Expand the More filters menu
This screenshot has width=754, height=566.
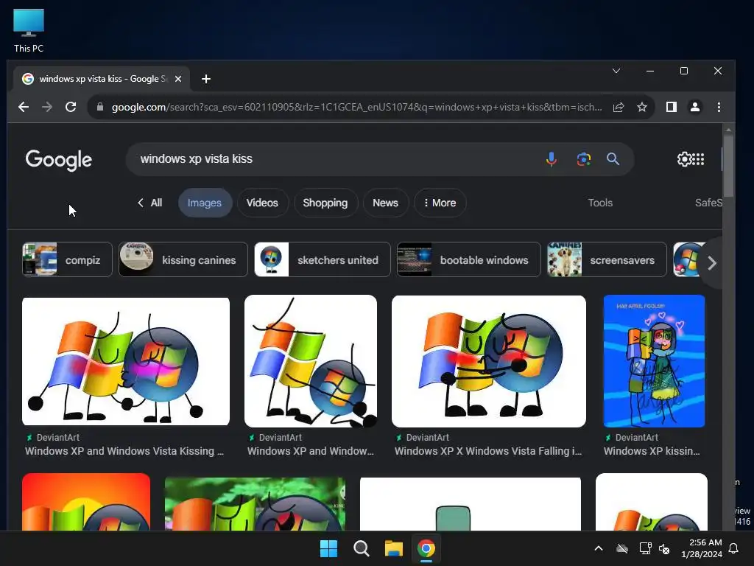(440, 203)
